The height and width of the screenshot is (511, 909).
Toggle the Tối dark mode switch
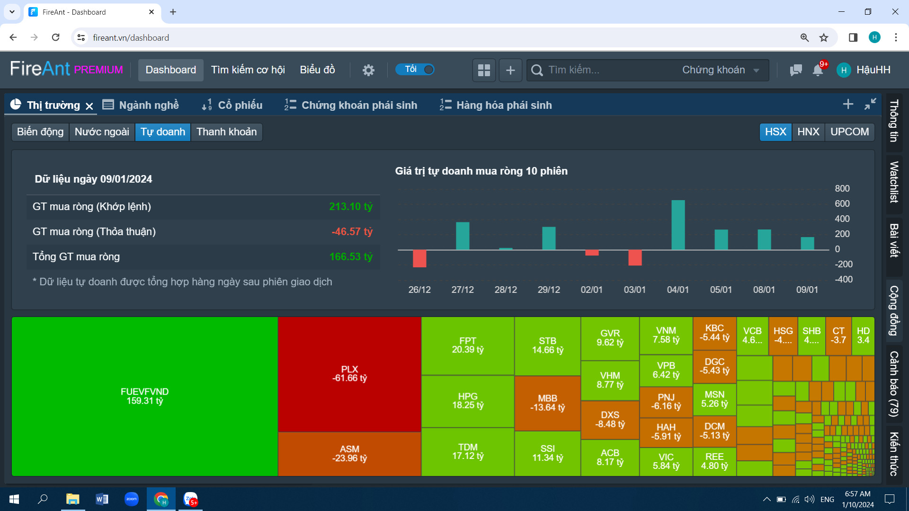tap(415, 70)
